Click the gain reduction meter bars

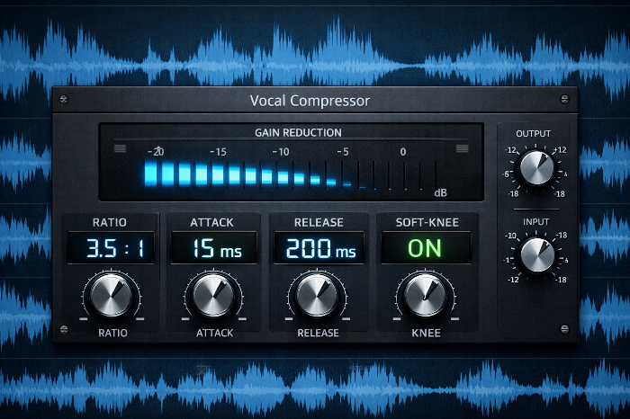click(x=290, y=175)
